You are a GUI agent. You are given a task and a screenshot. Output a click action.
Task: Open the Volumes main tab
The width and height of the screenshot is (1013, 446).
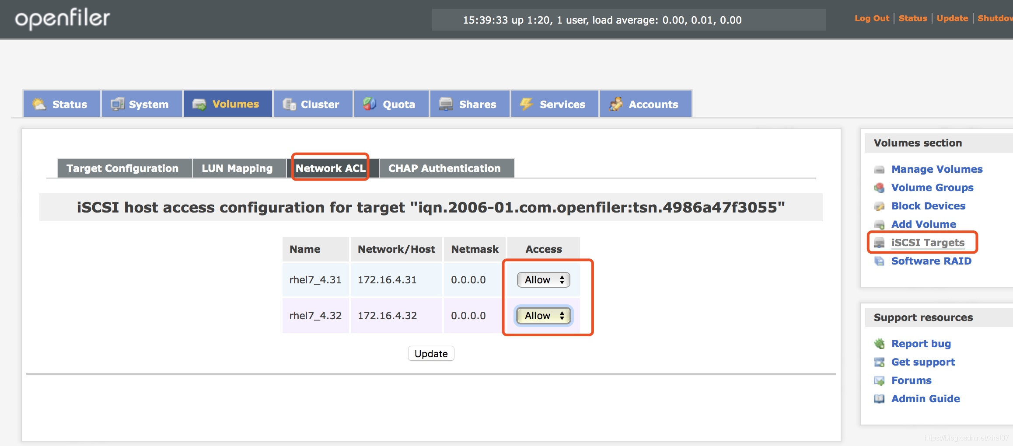227,104
